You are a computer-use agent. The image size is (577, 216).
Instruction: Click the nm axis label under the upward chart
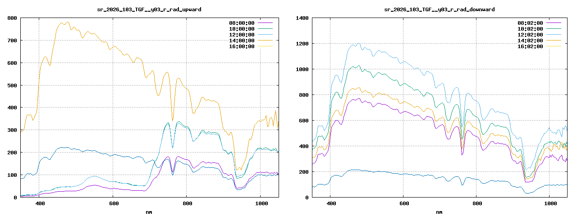pyautogui.click(x=149, y=212)
